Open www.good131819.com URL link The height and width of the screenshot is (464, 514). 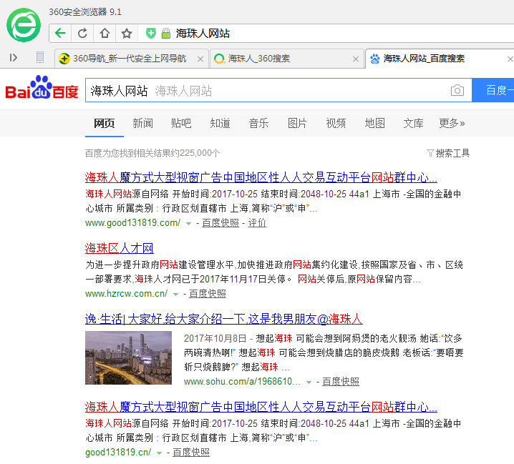132,223
